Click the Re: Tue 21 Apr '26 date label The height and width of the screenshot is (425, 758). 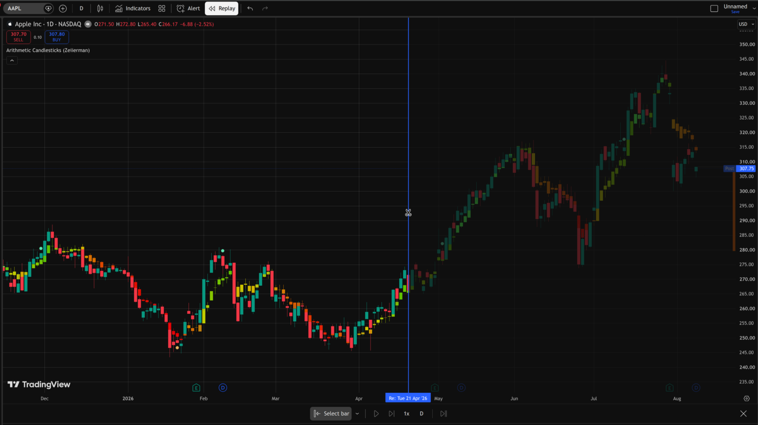[x=408, y=398]
